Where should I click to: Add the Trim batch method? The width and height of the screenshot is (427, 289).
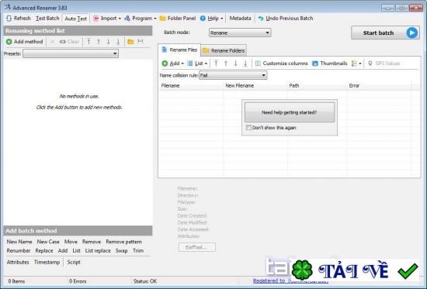138,251
